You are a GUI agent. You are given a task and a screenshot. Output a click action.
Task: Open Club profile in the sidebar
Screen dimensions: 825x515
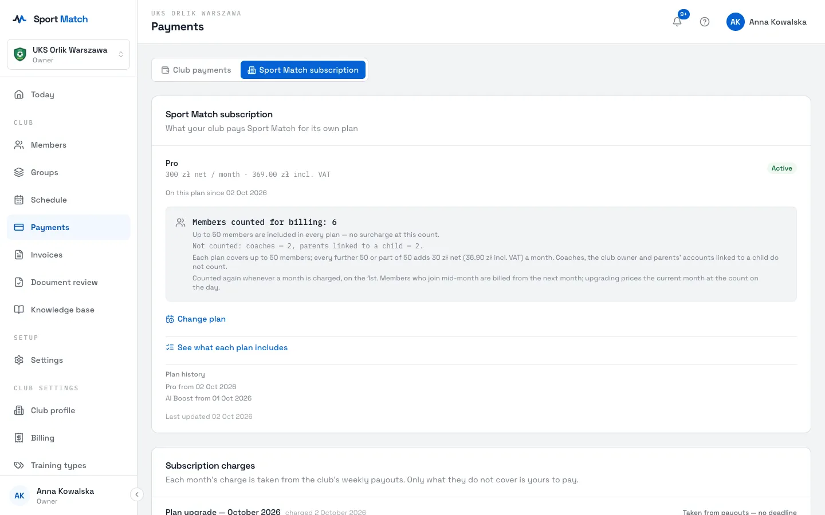68,410
